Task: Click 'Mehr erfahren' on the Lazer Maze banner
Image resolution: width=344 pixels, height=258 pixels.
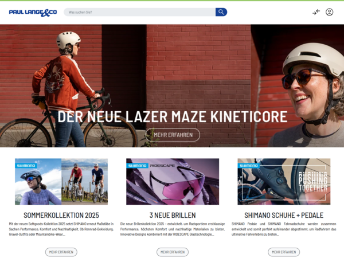Action: [173, 135]
